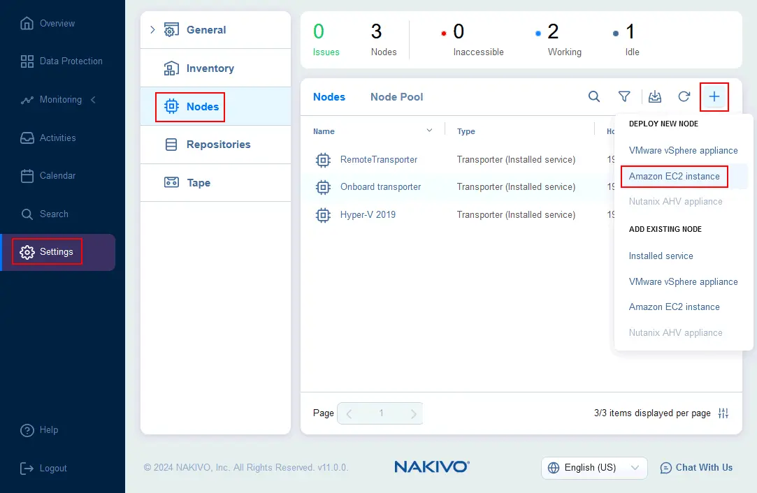Open the English (US) language dropdown
Viewport: 757px width, 493px height.
click(x=594, y=468)
